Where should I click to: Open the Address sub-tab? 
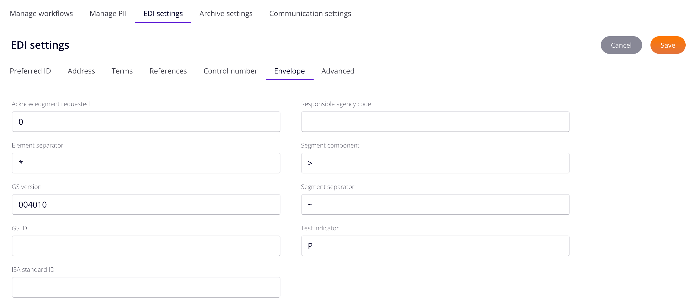click(81, 71)
